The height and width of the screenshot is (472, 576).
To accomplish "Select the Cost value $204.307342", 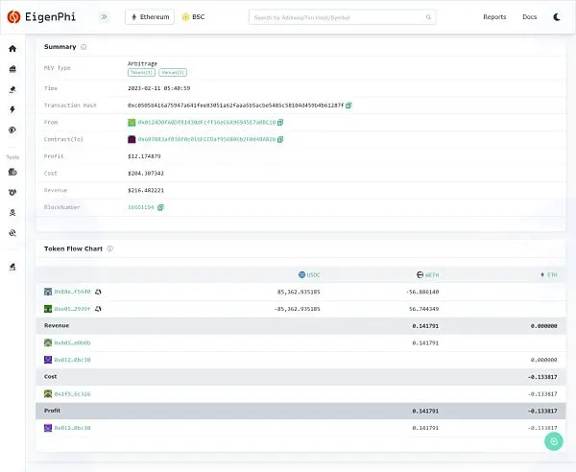I will [146, 174].
